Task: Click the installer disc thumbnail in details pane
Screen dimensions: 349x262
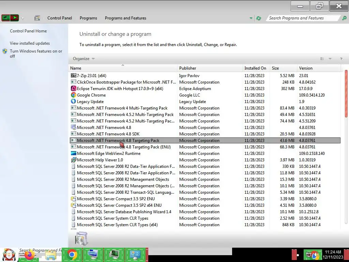Action: tap(81, 238)
